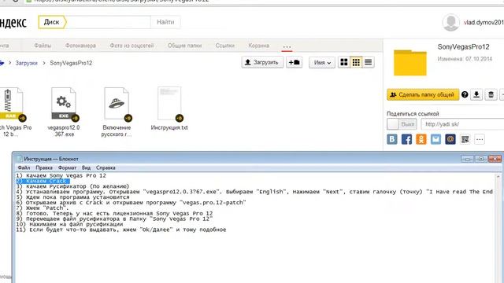The height and width of the screenshot is (283, 504).
Task: Click line "Нажимаем на файл русификации"
Action: [x=70, y=224]
